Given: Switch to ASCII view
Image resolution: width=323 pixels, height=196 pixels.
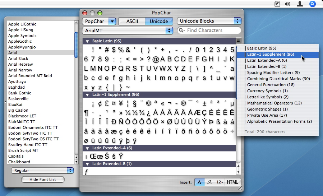Looking at the screenshot, I should click(132, 21).
